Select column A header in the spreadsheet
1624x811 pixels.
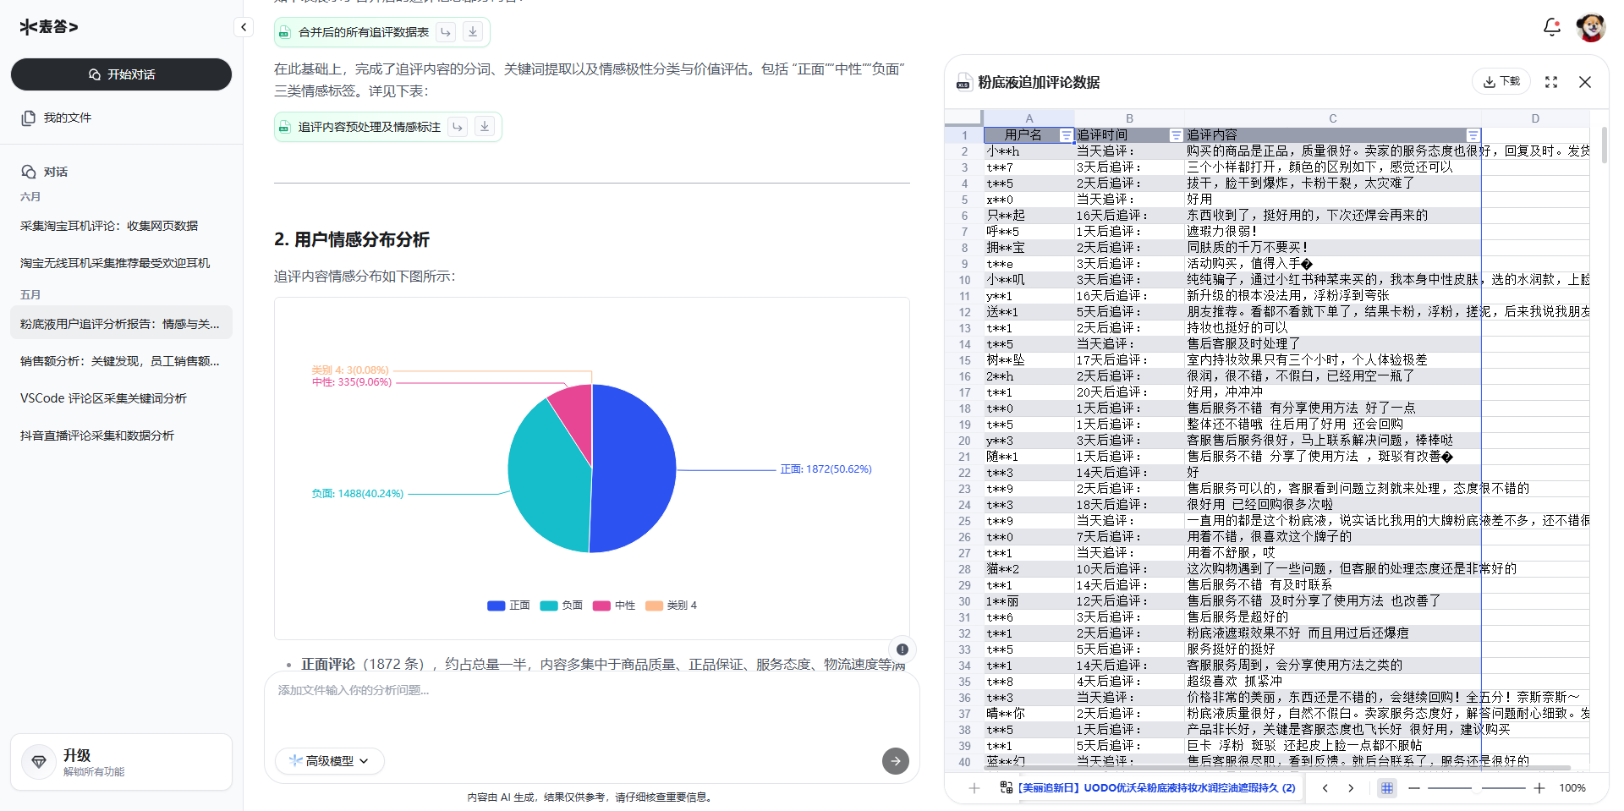[x=1029, y=118]
